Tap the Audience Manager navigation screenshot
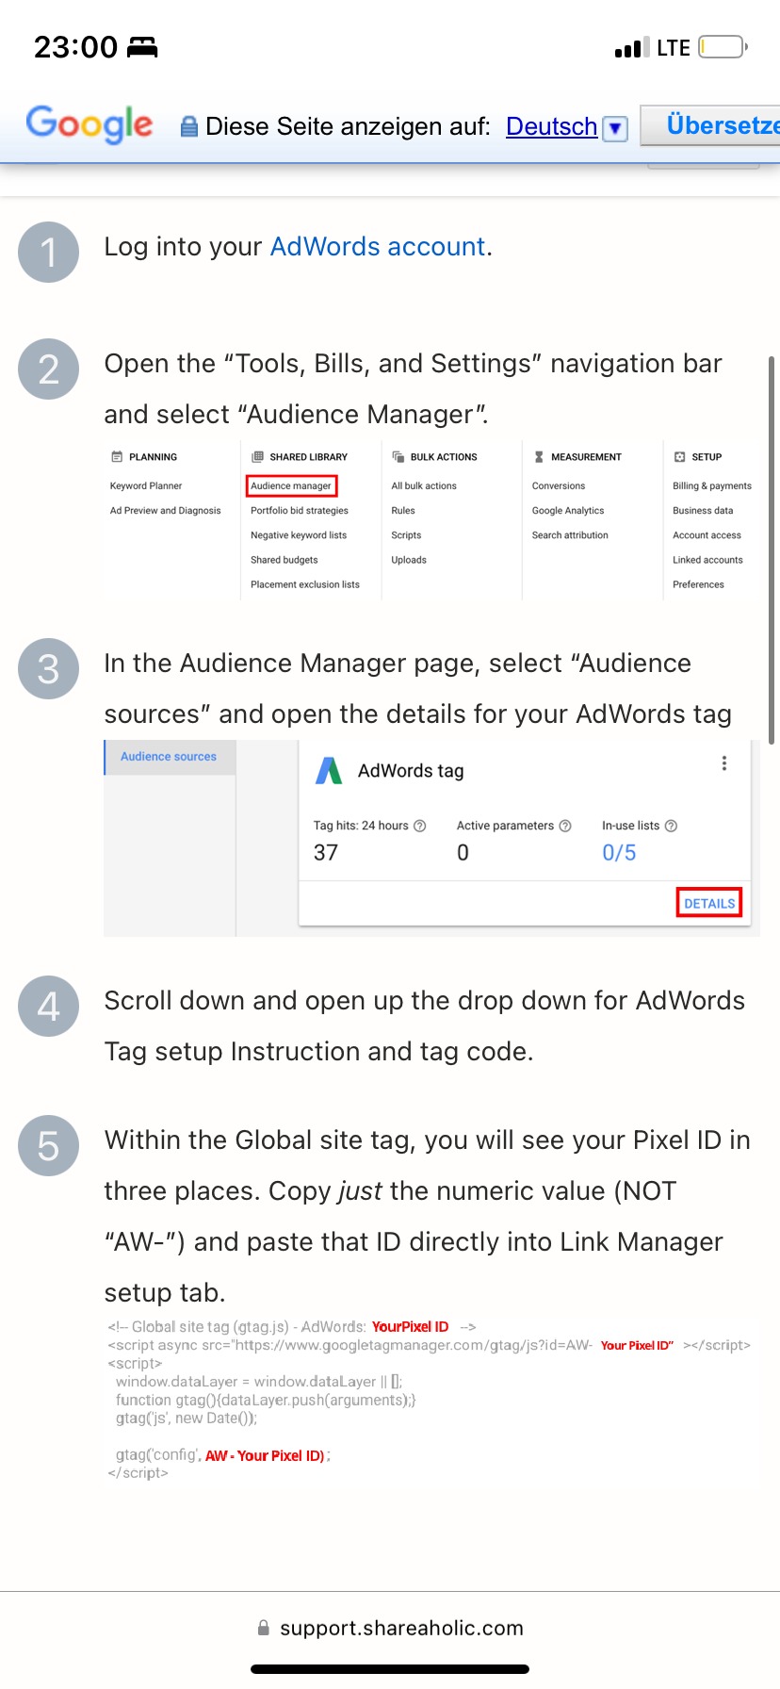This screenshot has height=1689, width=780. (431, 520)
